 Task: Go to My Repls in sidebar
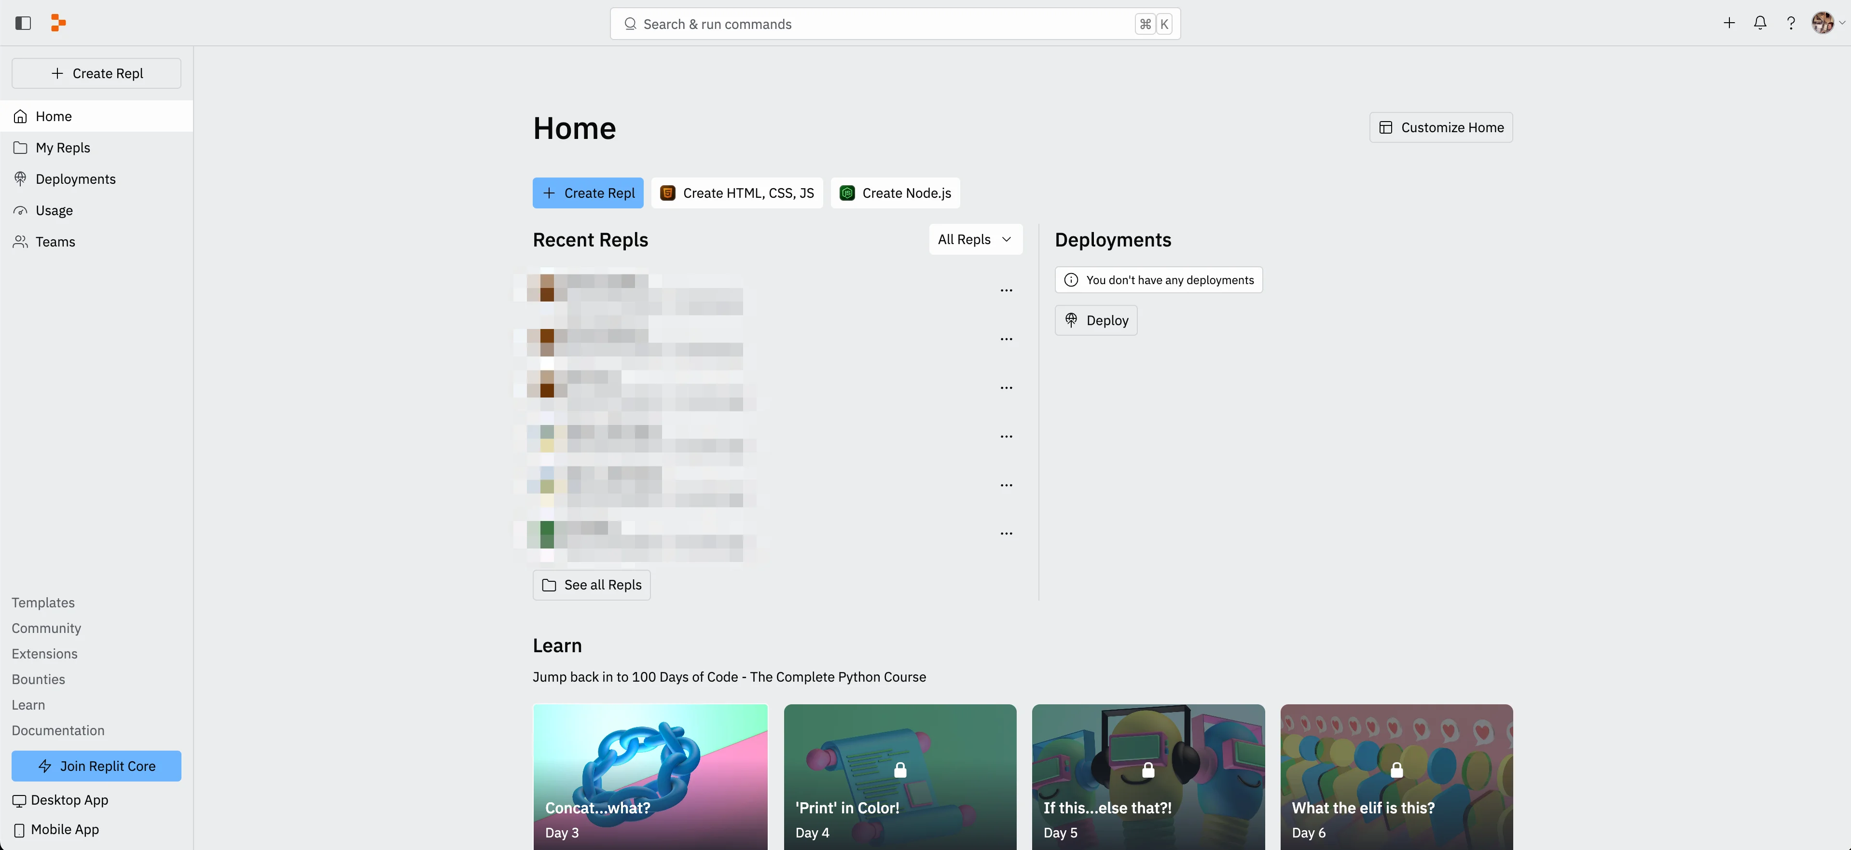63,147
